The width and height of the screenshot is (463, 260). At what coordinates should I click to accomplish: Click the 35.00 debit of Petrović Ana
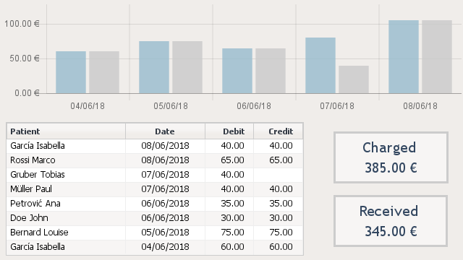(x=232, y=204)
